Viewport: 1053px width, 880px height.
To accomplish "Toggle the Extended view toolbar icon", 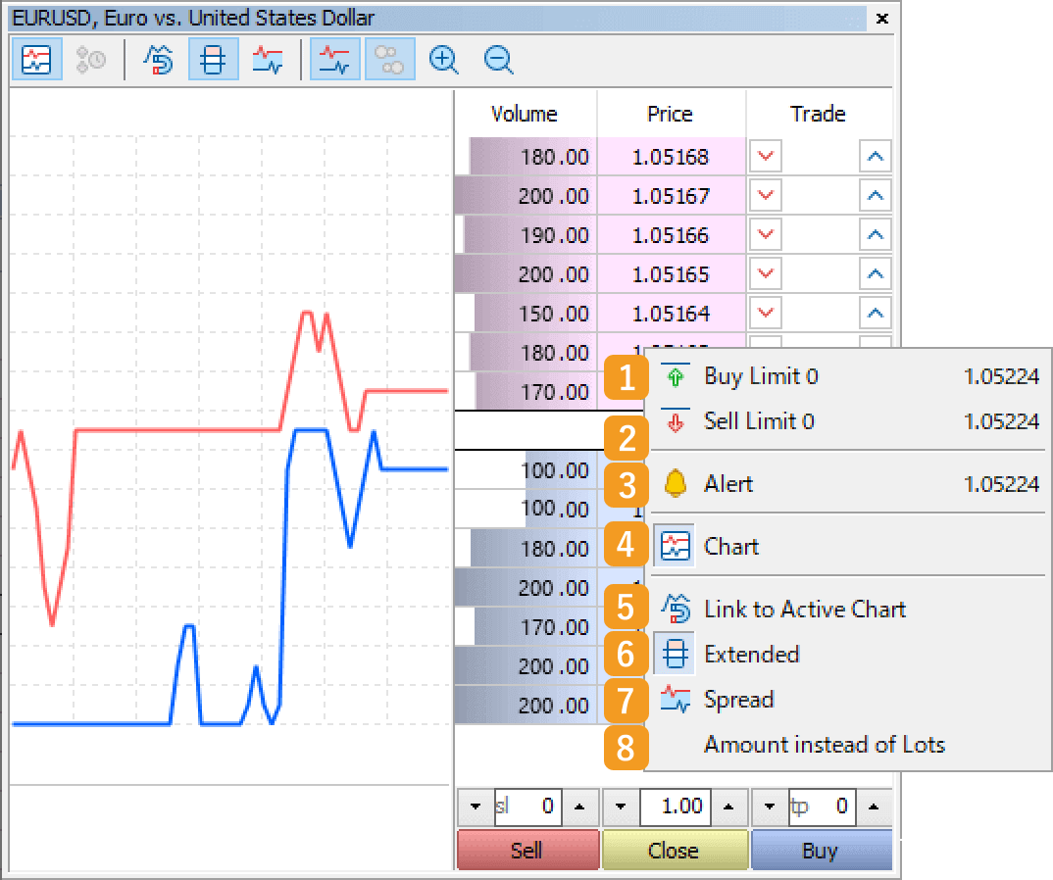I will pos(213,60).
